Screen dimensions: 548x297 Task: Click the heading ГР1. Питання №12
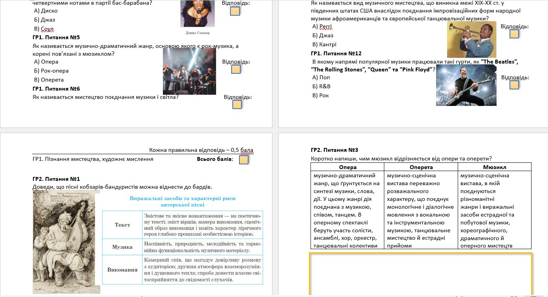tap(336, 53)
